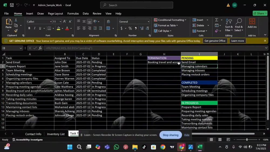Viewport: 270px width, 152px height.
Task: Click the zoom slider handle
Action: click(x=247, y=140)
